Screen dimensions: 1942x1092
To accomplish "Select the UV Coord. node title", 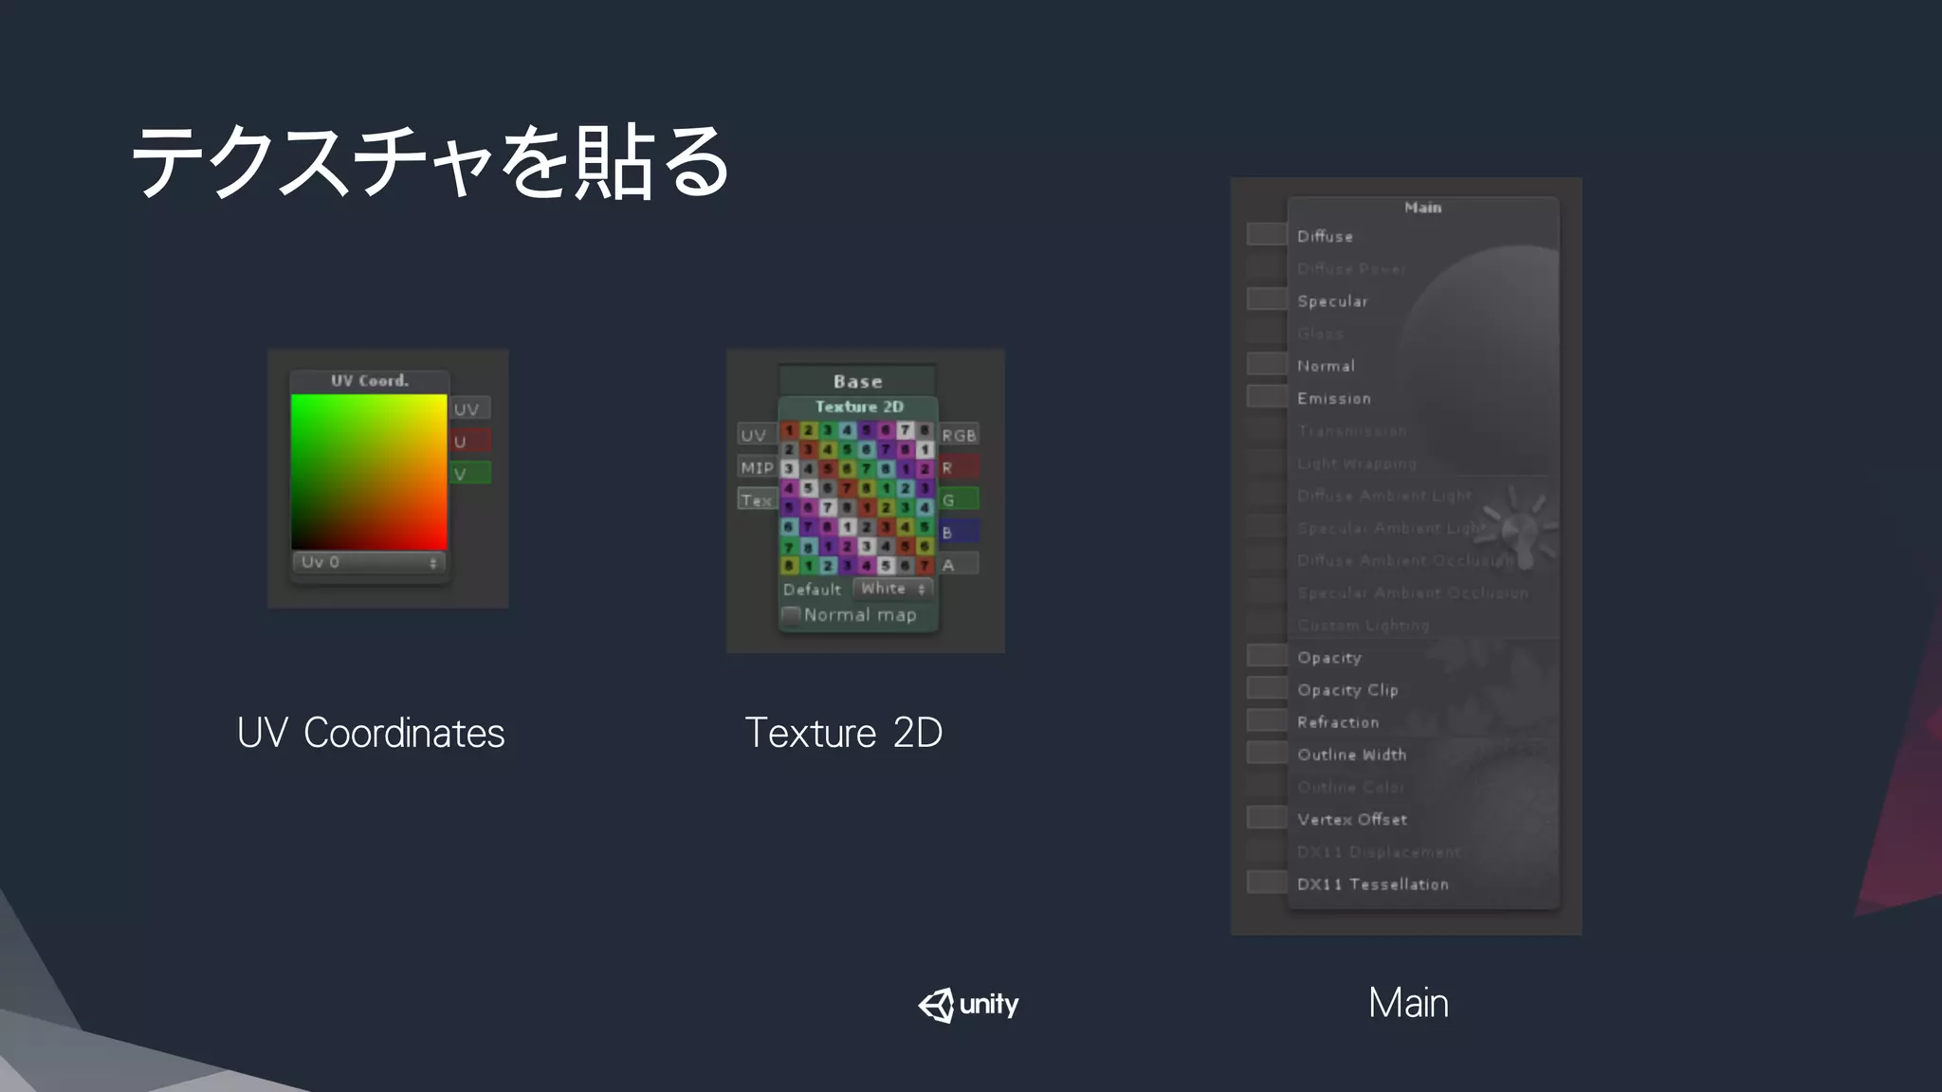I will point(369,381).
